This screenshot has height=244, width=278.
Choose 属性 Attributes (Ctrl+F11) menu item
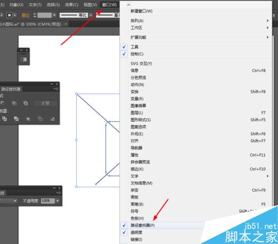196,155
